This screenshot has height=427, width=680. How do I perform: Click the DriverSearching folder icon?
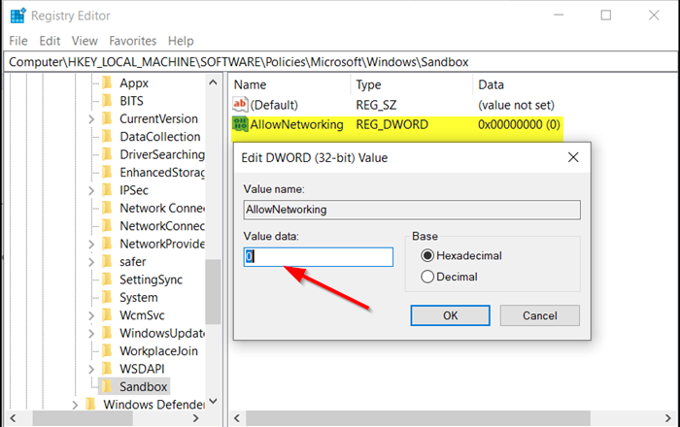(x=107, y=154)
